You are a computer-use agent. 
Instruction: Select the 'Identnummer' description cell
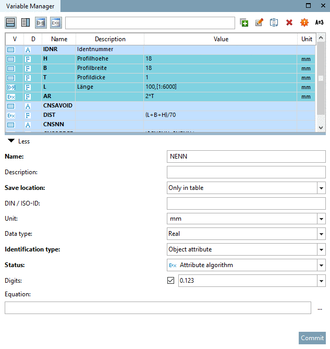(109, 50)
